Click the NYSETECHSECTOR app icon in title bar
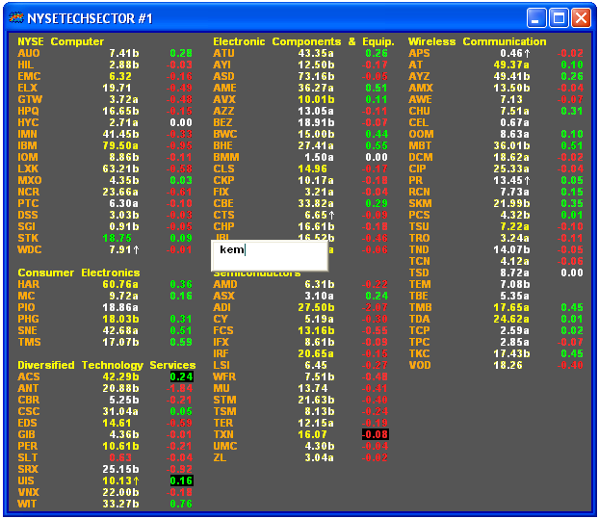The image size is (599, 519). tap(16, 17)
